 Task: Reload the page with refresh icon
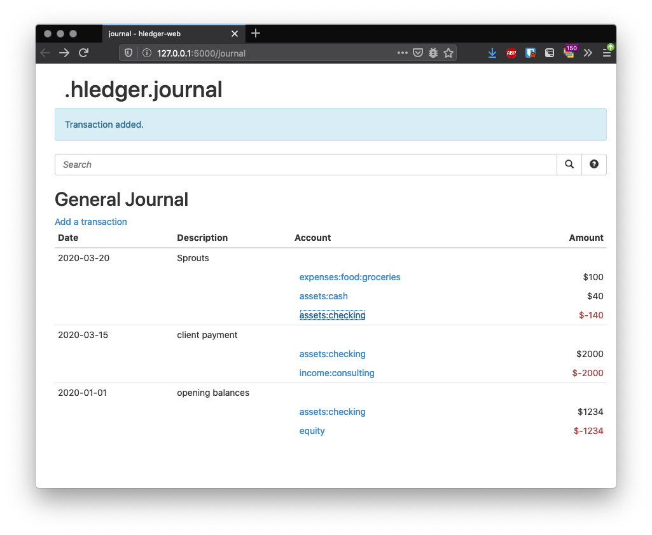point(83,53)
